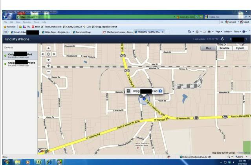Open Windows Explorer from the taskbar

[x=17, y=162]
